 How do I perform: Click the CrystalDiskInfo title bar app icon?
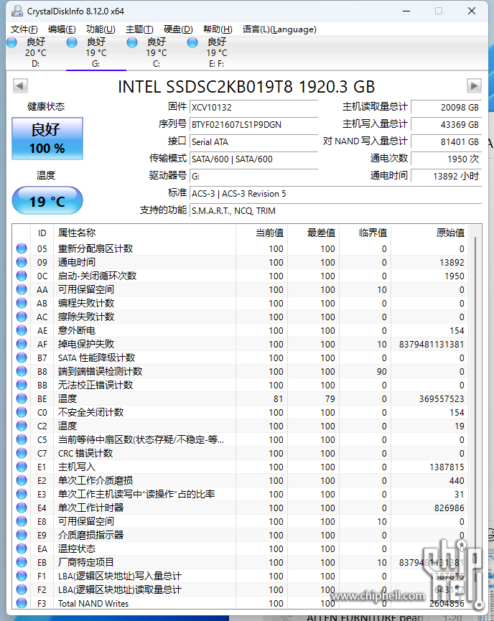17,11
